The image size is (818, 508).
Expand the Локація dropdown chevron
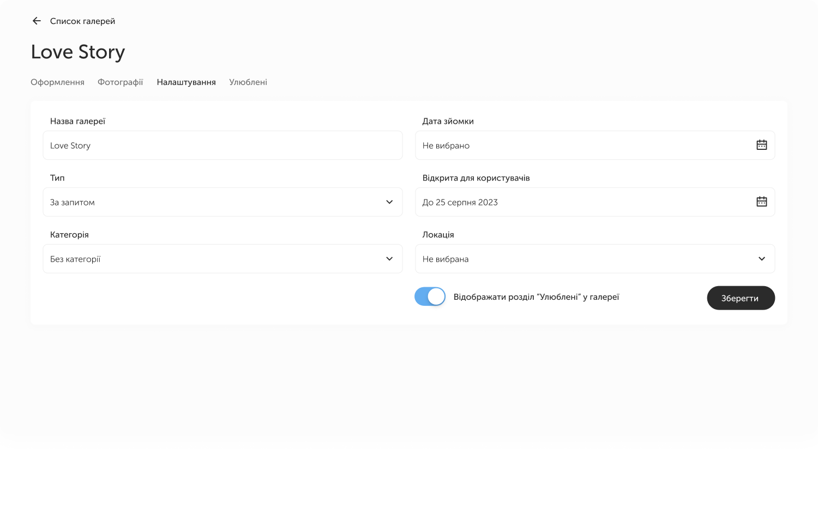tap(761, 259)
